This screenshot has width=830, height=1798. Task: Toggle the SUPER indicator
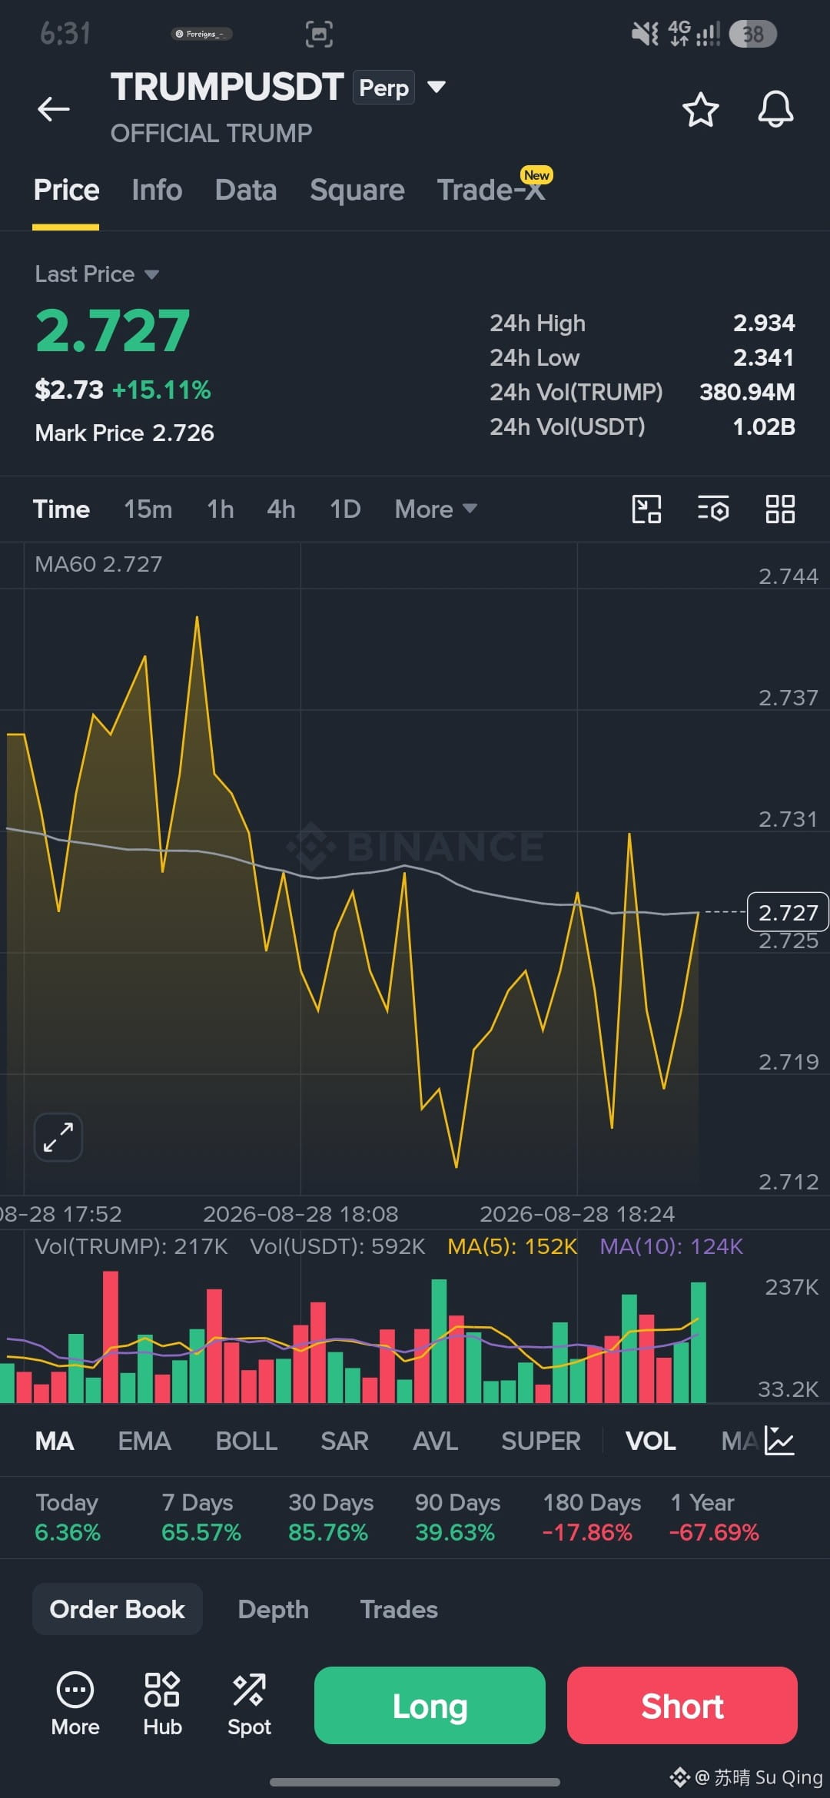541,1441
